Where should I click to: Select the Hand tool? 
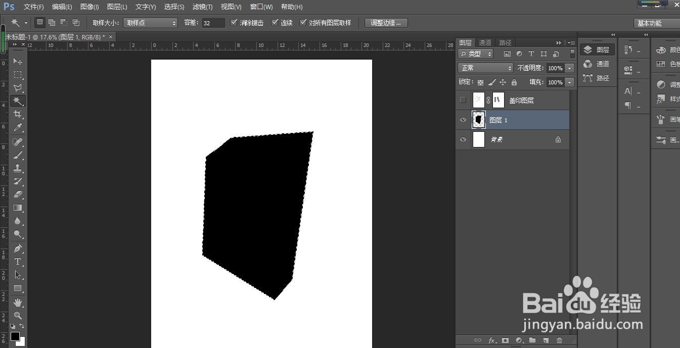coord(18,303)
